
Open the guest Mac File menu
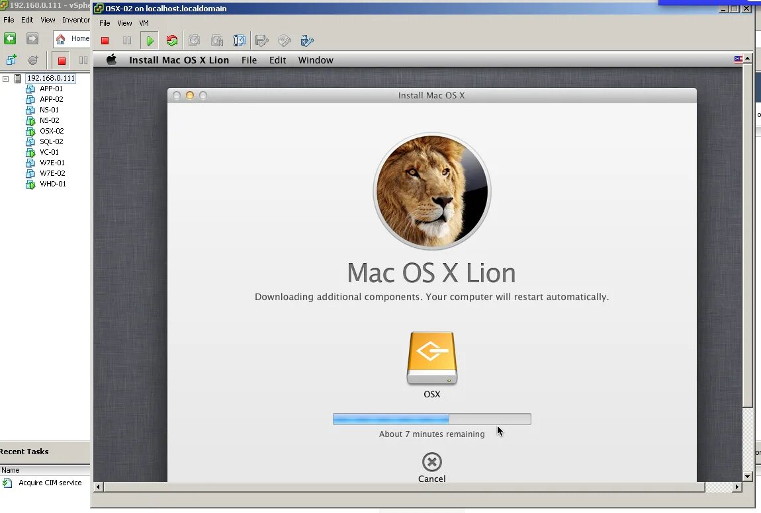coord(249,60)
